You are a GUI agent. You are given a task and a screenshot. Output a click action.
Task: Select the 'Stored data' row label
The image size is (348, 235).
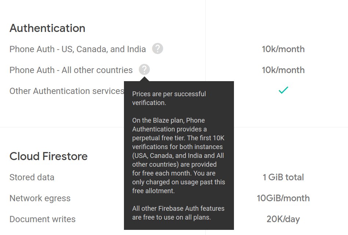click(x=32, y=177)
